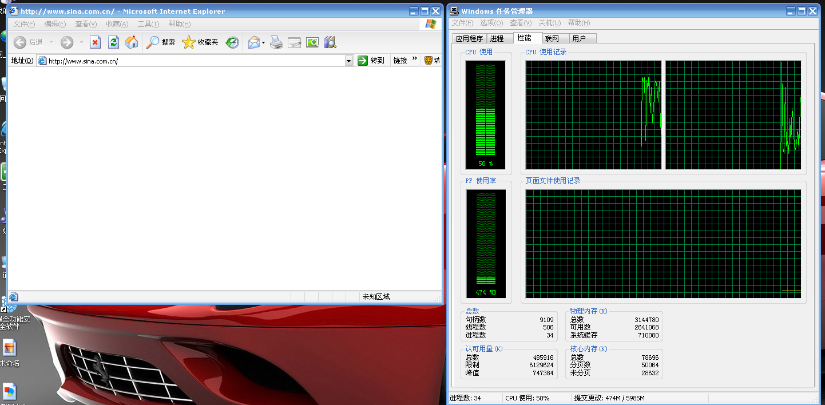
Task: Click the Mail envelope icon
Action: coord(253,42)
